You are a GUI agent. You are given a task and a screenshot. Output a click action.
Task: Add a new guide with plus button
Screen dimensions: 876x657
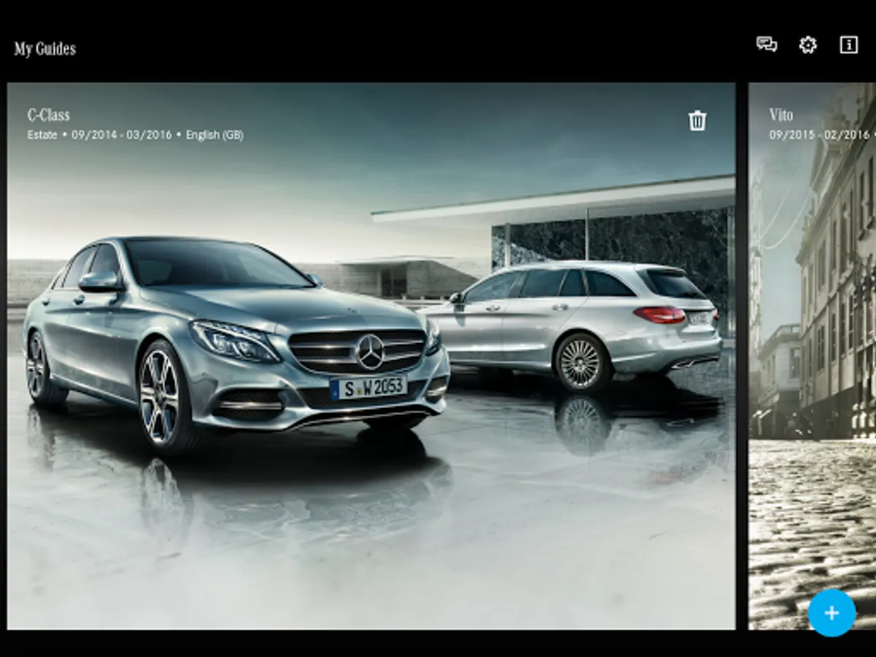click(x=831, y=613)
